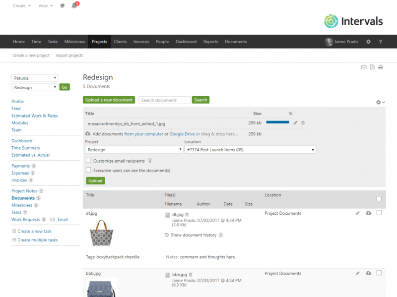The width and height of the screenshot is (397, 297).
Task: Delete the dt.jpg file with trash icon
Action: tap(187, 214)
